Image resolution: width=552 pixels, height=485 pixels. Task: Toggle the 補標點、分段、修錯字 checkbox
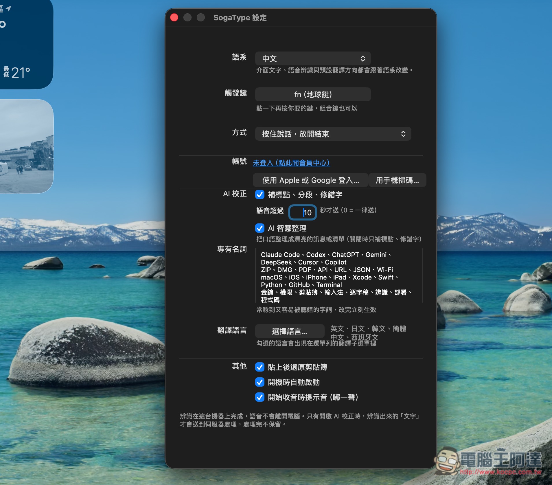tap(260, 195)
